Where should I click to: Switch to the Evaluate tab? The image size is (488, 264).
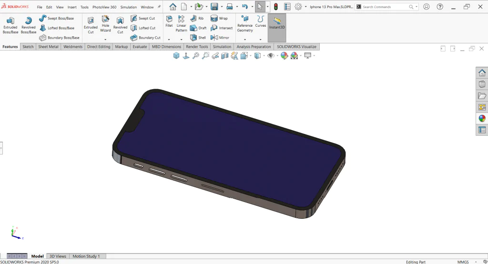click(140, 47)
